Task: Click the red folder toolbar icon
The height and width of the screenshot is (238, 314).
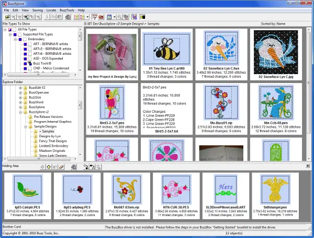Action: tap(101, 17)
